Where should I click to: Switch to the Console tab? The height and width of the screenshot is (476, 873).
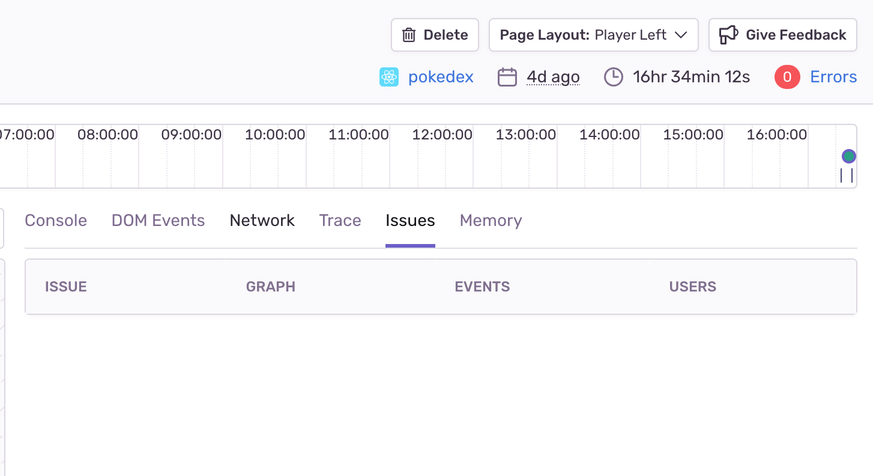[x=56, y=221]
